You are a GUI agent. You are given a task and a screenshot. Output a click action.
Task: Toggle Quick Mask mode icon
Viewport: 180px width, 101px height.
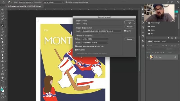pos(3,94)
